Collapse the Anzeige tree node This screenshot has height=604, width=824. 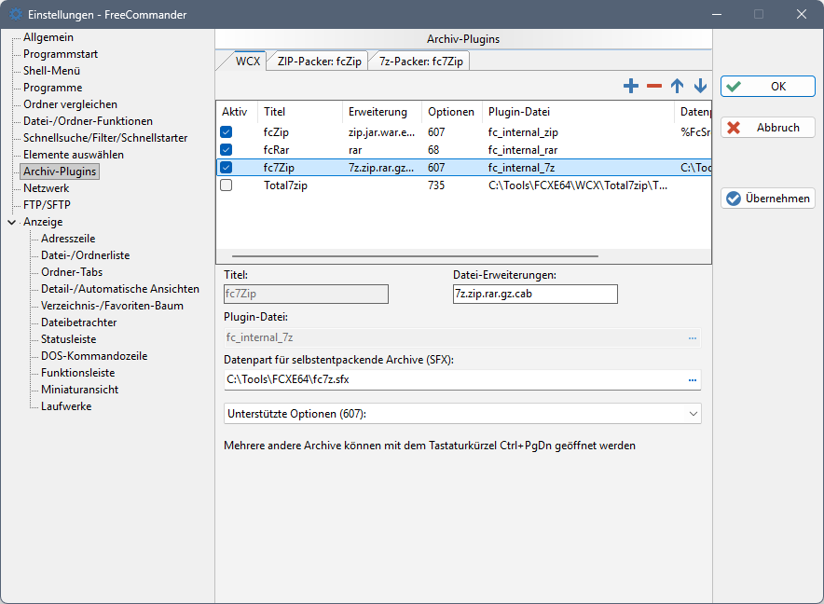[11, 222]
